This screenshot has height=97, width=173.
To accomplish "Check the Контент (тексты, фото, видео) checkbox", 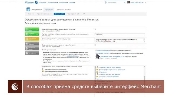I will pyautogui.click(x=99, y=68).
